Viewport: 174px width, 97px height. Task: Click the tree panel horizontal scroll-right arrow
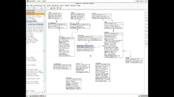pyautogui.click(x=43, y=93)
